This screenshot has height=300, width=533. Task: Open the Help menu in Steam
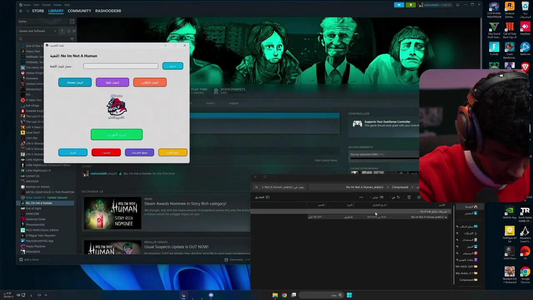tap(67, 5)
